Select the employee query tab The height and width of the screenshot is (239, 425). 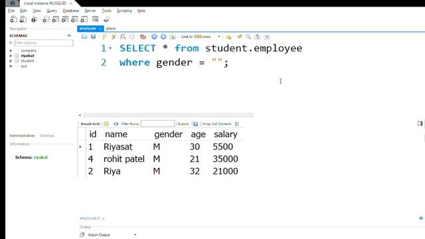click(x=88, y=29)
